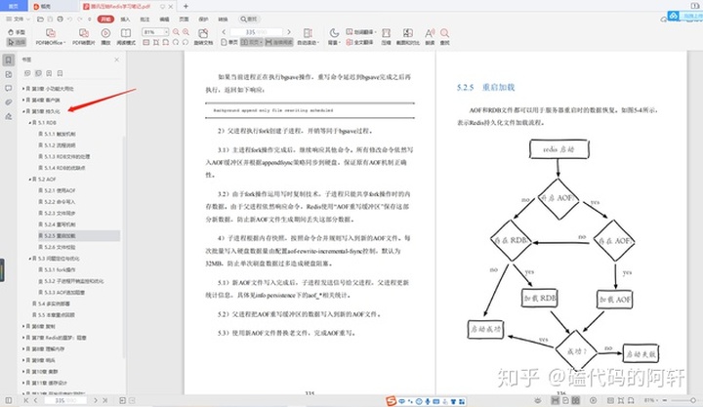
Task: Expand Chapter 4 bookmark node
Action: (x=23, y=100)
